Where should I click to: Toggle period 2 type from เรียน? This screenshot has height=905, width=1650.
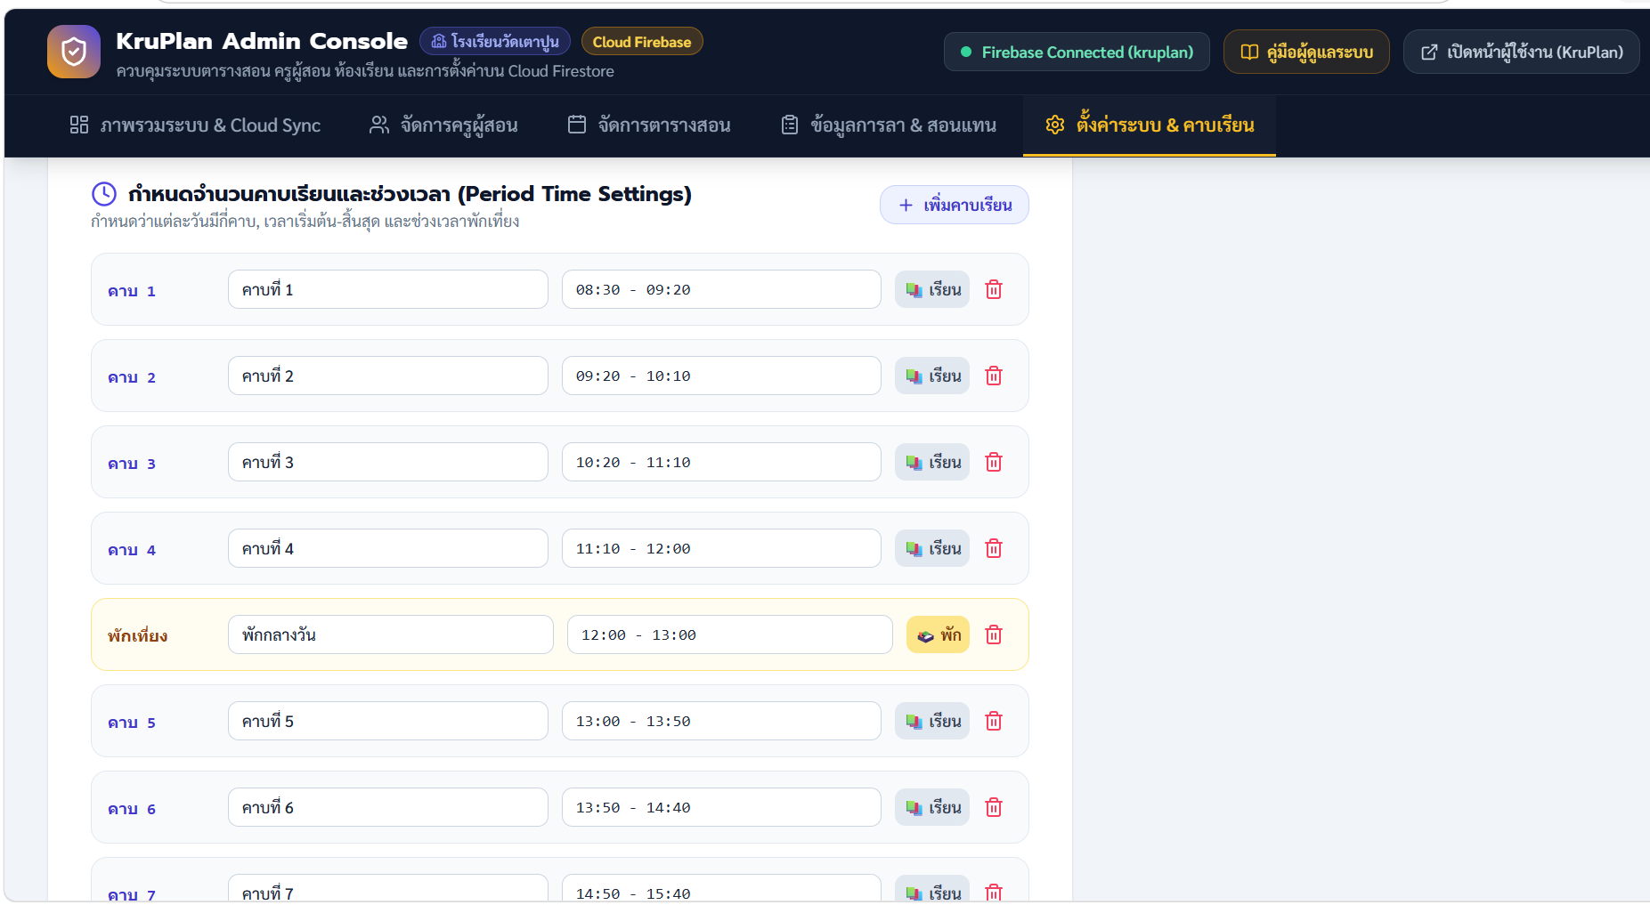coord(932,376)
